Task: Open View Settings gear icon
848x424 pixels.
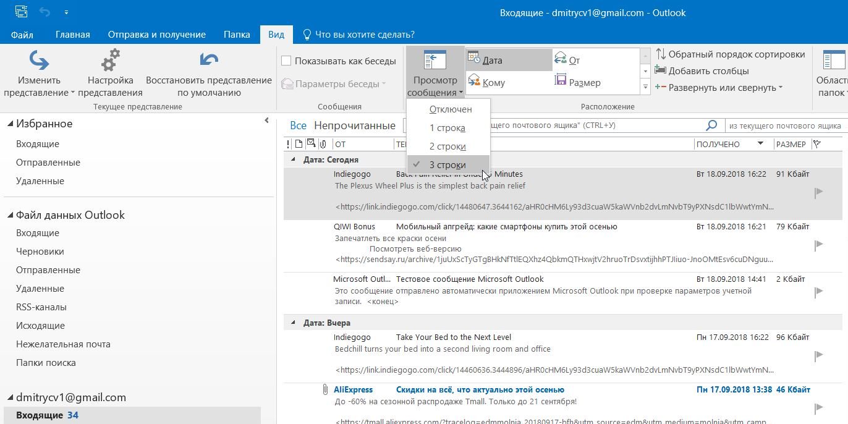Action: 110,61
